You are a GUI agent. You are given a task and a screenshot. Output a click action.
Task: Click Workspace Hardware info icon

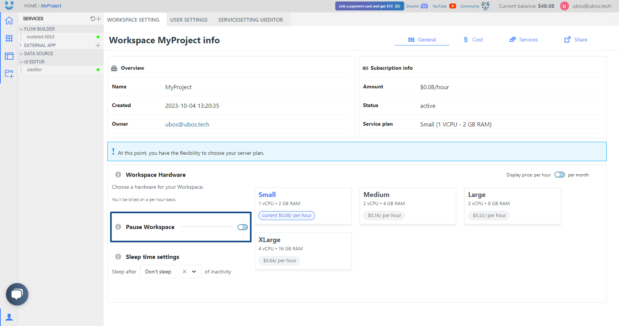coord(118,175)
